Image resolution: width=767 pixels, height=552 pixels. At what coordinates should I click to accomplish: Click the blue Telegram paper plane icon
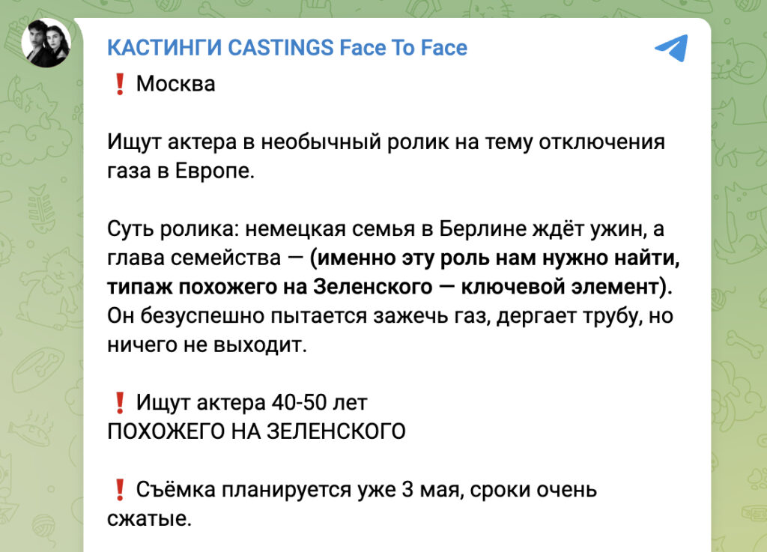click(x=671, y=47)
